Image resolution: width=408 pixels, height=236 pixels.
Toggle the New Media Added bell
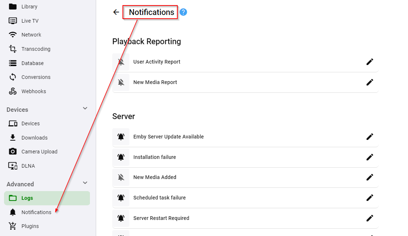pos(121,178)
